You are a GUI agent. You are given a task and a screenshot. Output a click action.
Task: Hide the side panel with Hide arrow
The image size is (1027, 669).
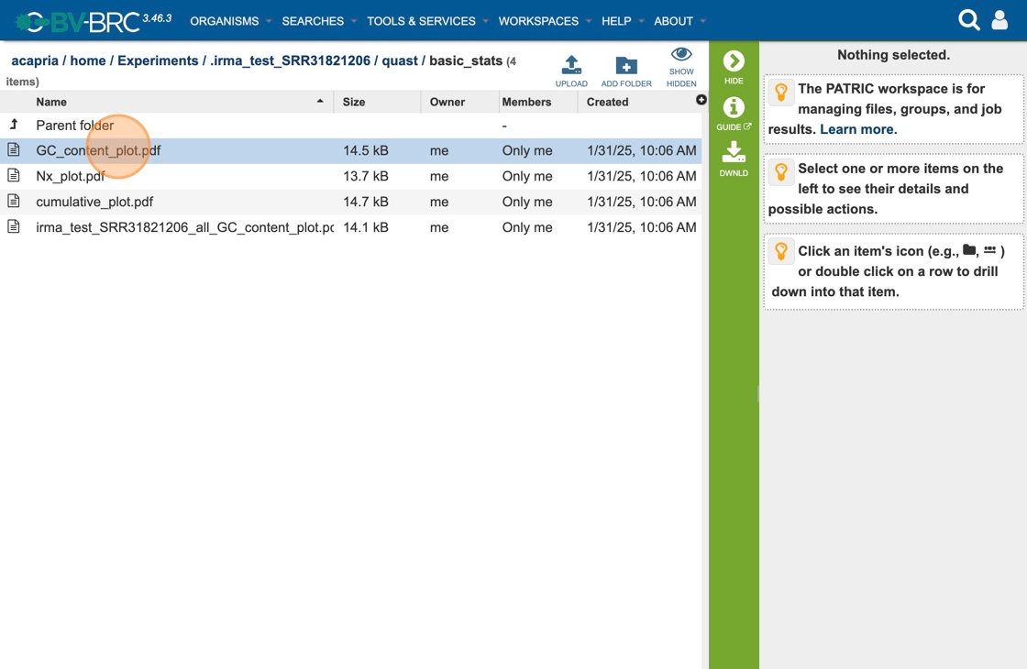tap(734, 60)
